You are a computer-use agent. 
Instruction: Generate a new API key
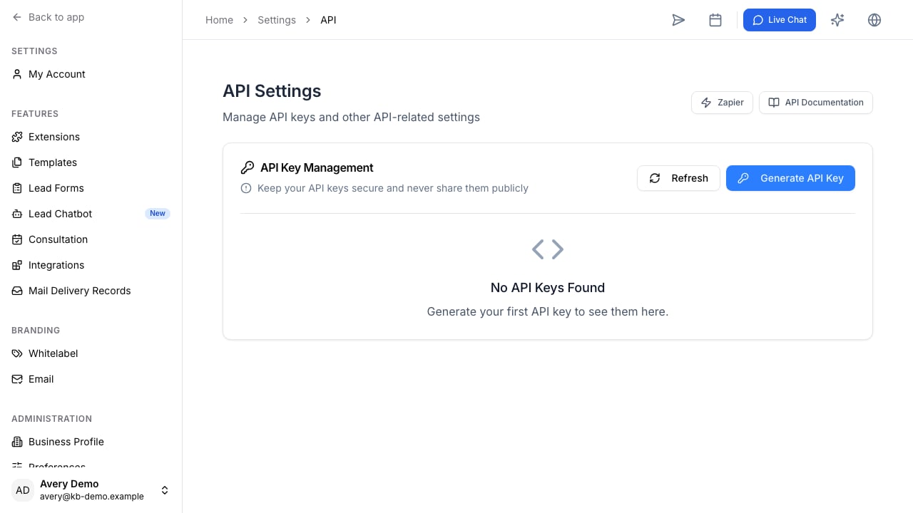click(790, 178)
